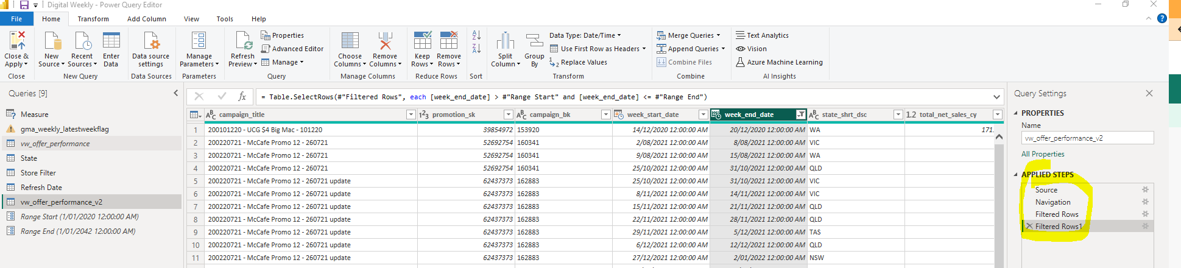Viewport: 1181px width, 268px height.
Task: Click scroll up arrow on data grid
Action: tap(999, 137)
